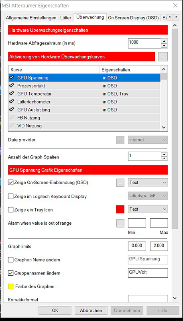Screen dimensions: 183x321
Task: Select the Überwachung tab
Action: (x=90, y=17)
